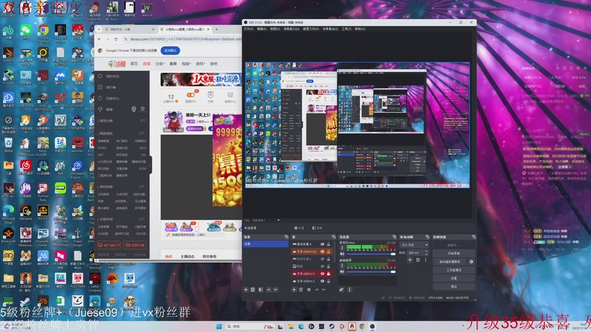591x332 pixels.
Task: Open source properties gear in Sources toolbar
Action: point(309,289)
